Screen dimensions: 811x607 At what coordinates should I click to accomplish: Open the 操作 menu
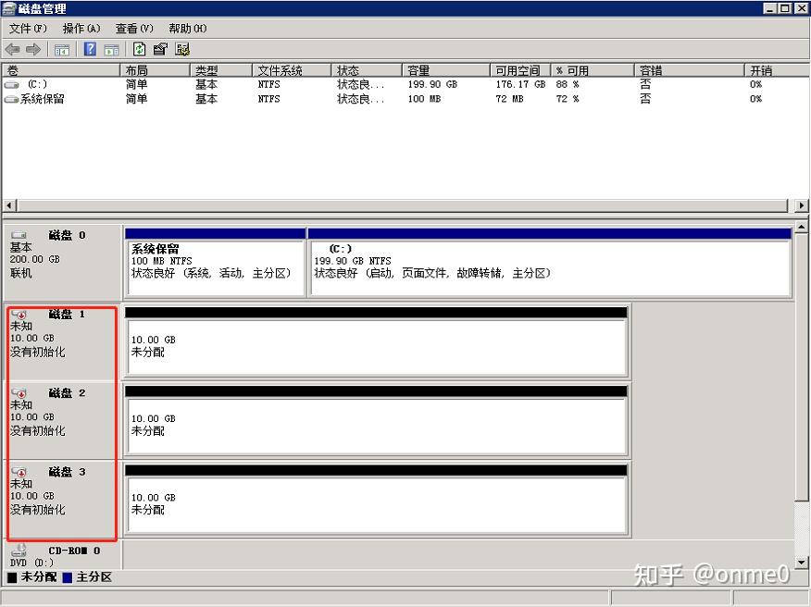click(80, 28)
